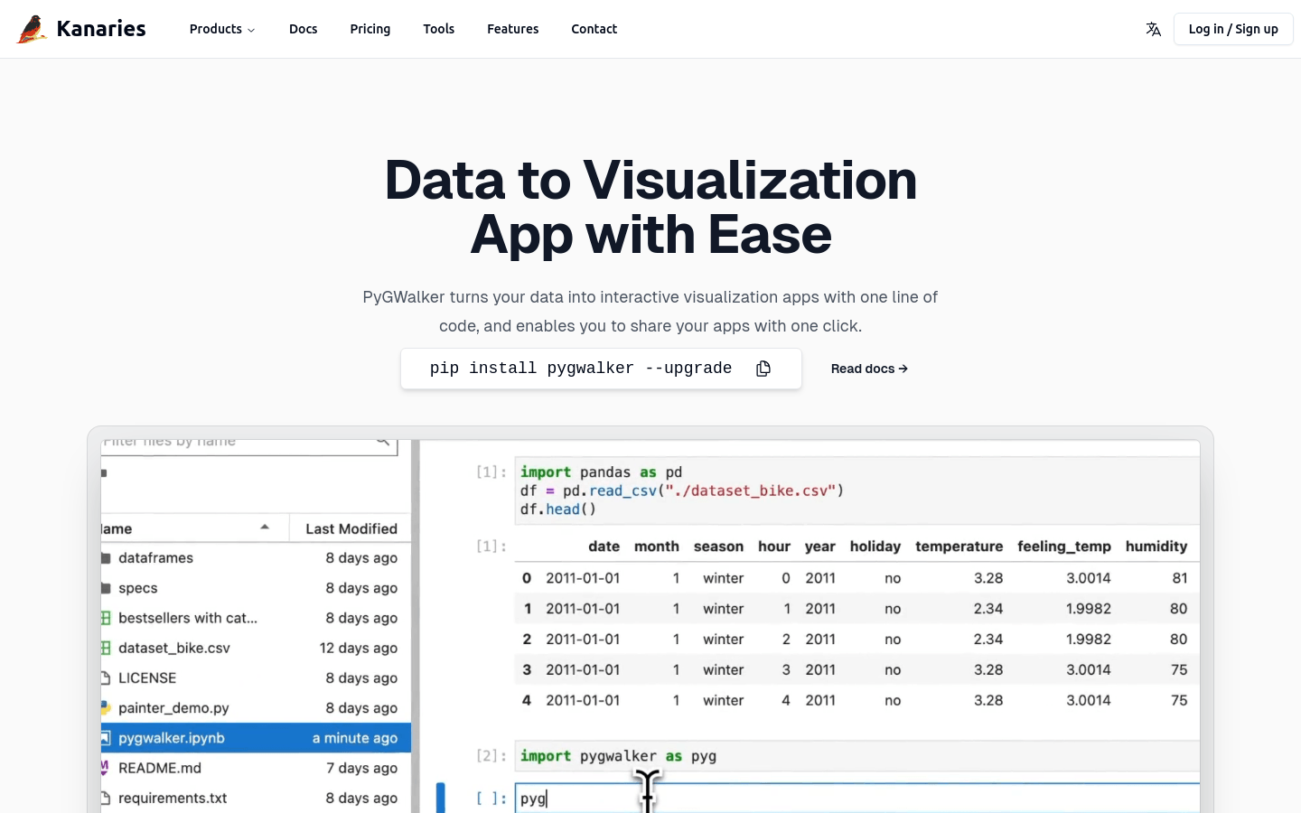Click the dataset_bike.csv spreadsheet icon
Viewport: 1301px width, 813px height.
106,648
